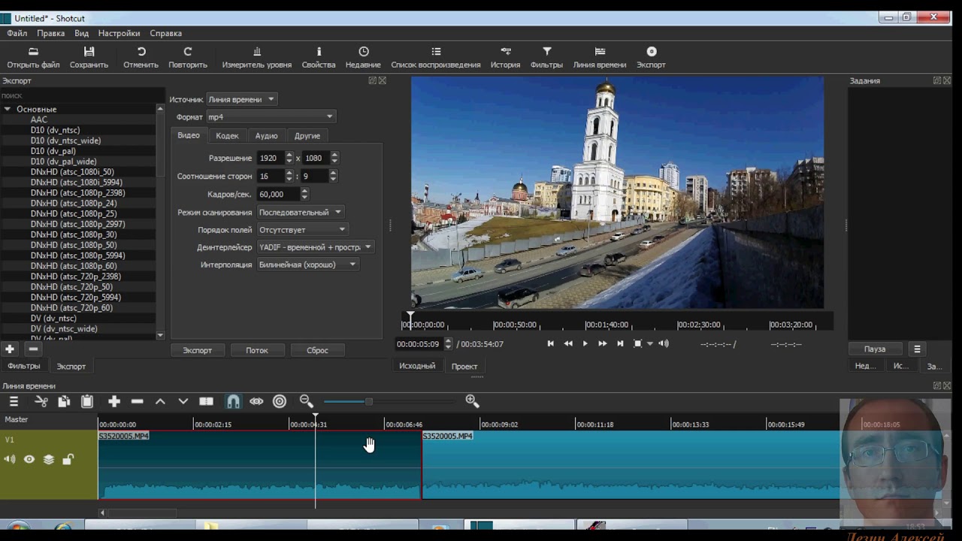Show the История history panel
This screenshot has height=541, width=962.
pyautogui.click(x=506, y=52)
